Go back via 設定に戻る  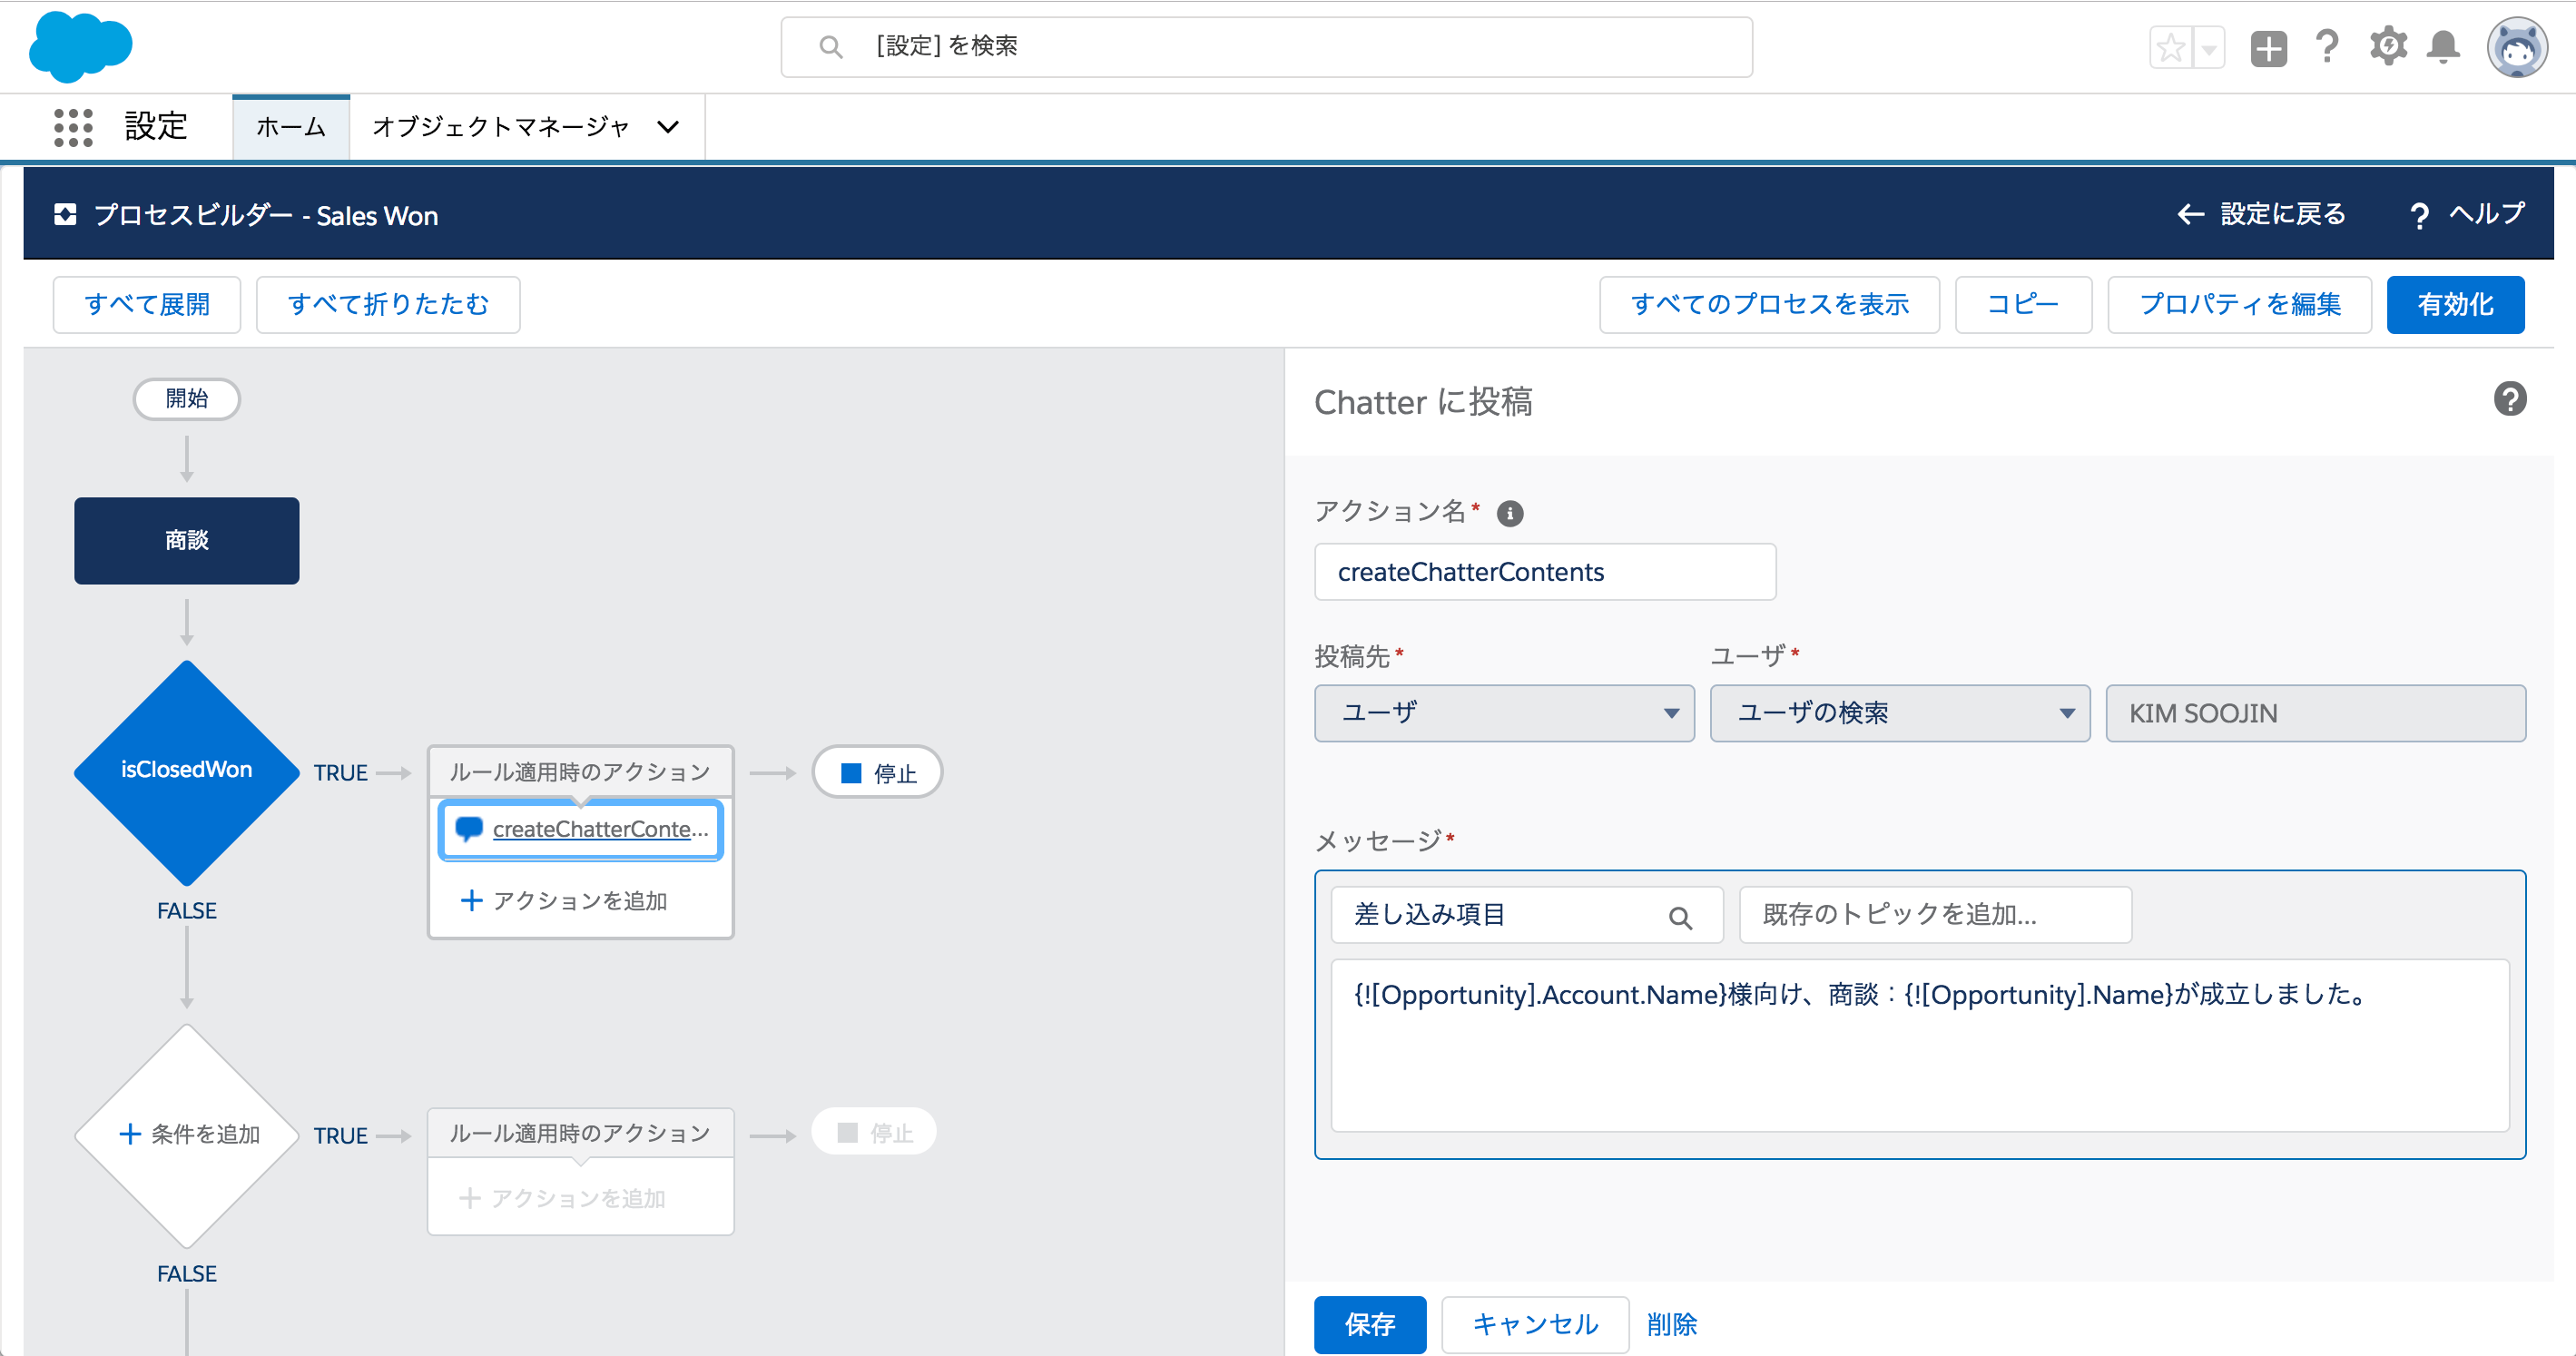coord(2261,214)
